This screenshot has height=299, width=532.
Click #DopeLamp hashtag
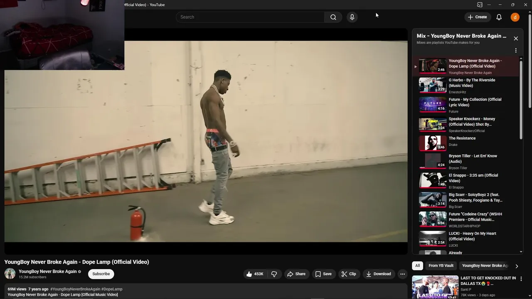coord(112,289)
